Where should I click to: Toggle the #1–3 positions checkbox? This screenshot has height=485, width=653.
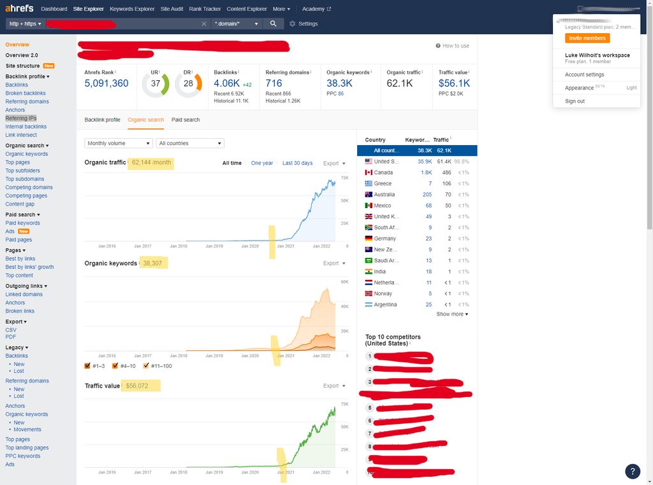point(87,366)
